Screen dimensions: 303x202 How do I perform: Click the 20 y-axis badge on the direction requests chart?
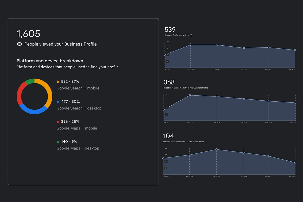point(166,114)
